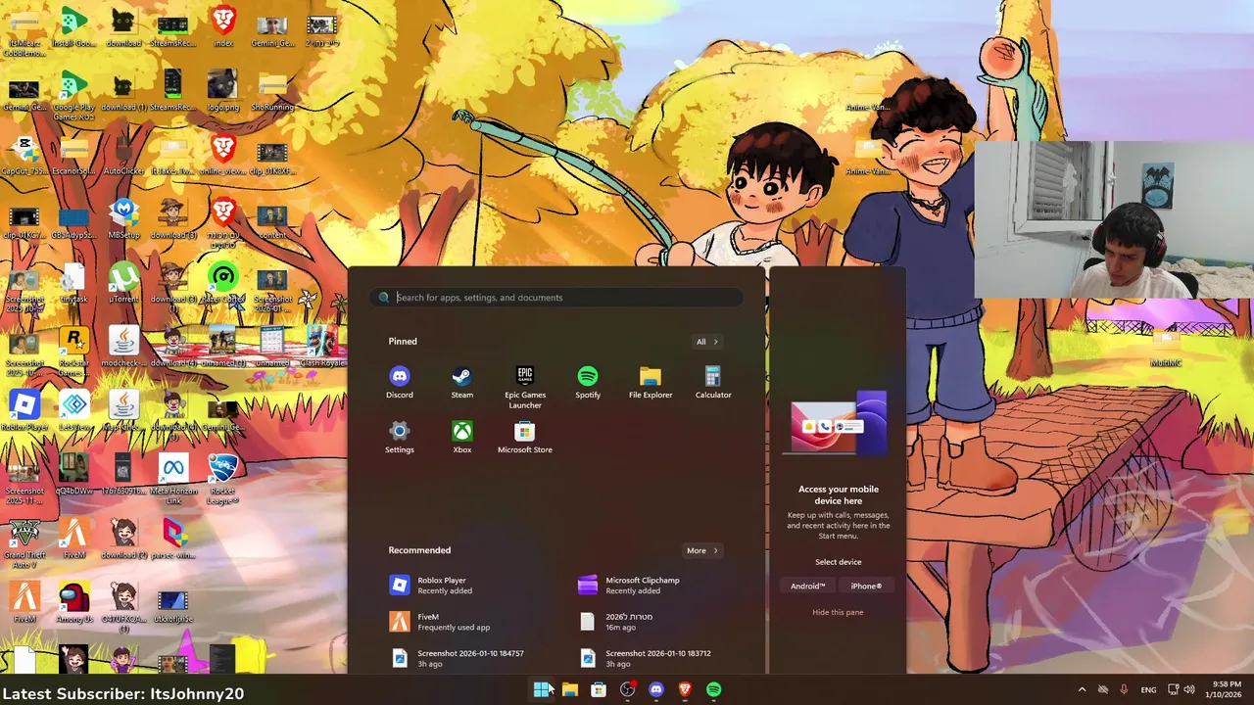Choose the Android device option
This screenshot has height=705, width=1254.
click(x=808, y=586)
